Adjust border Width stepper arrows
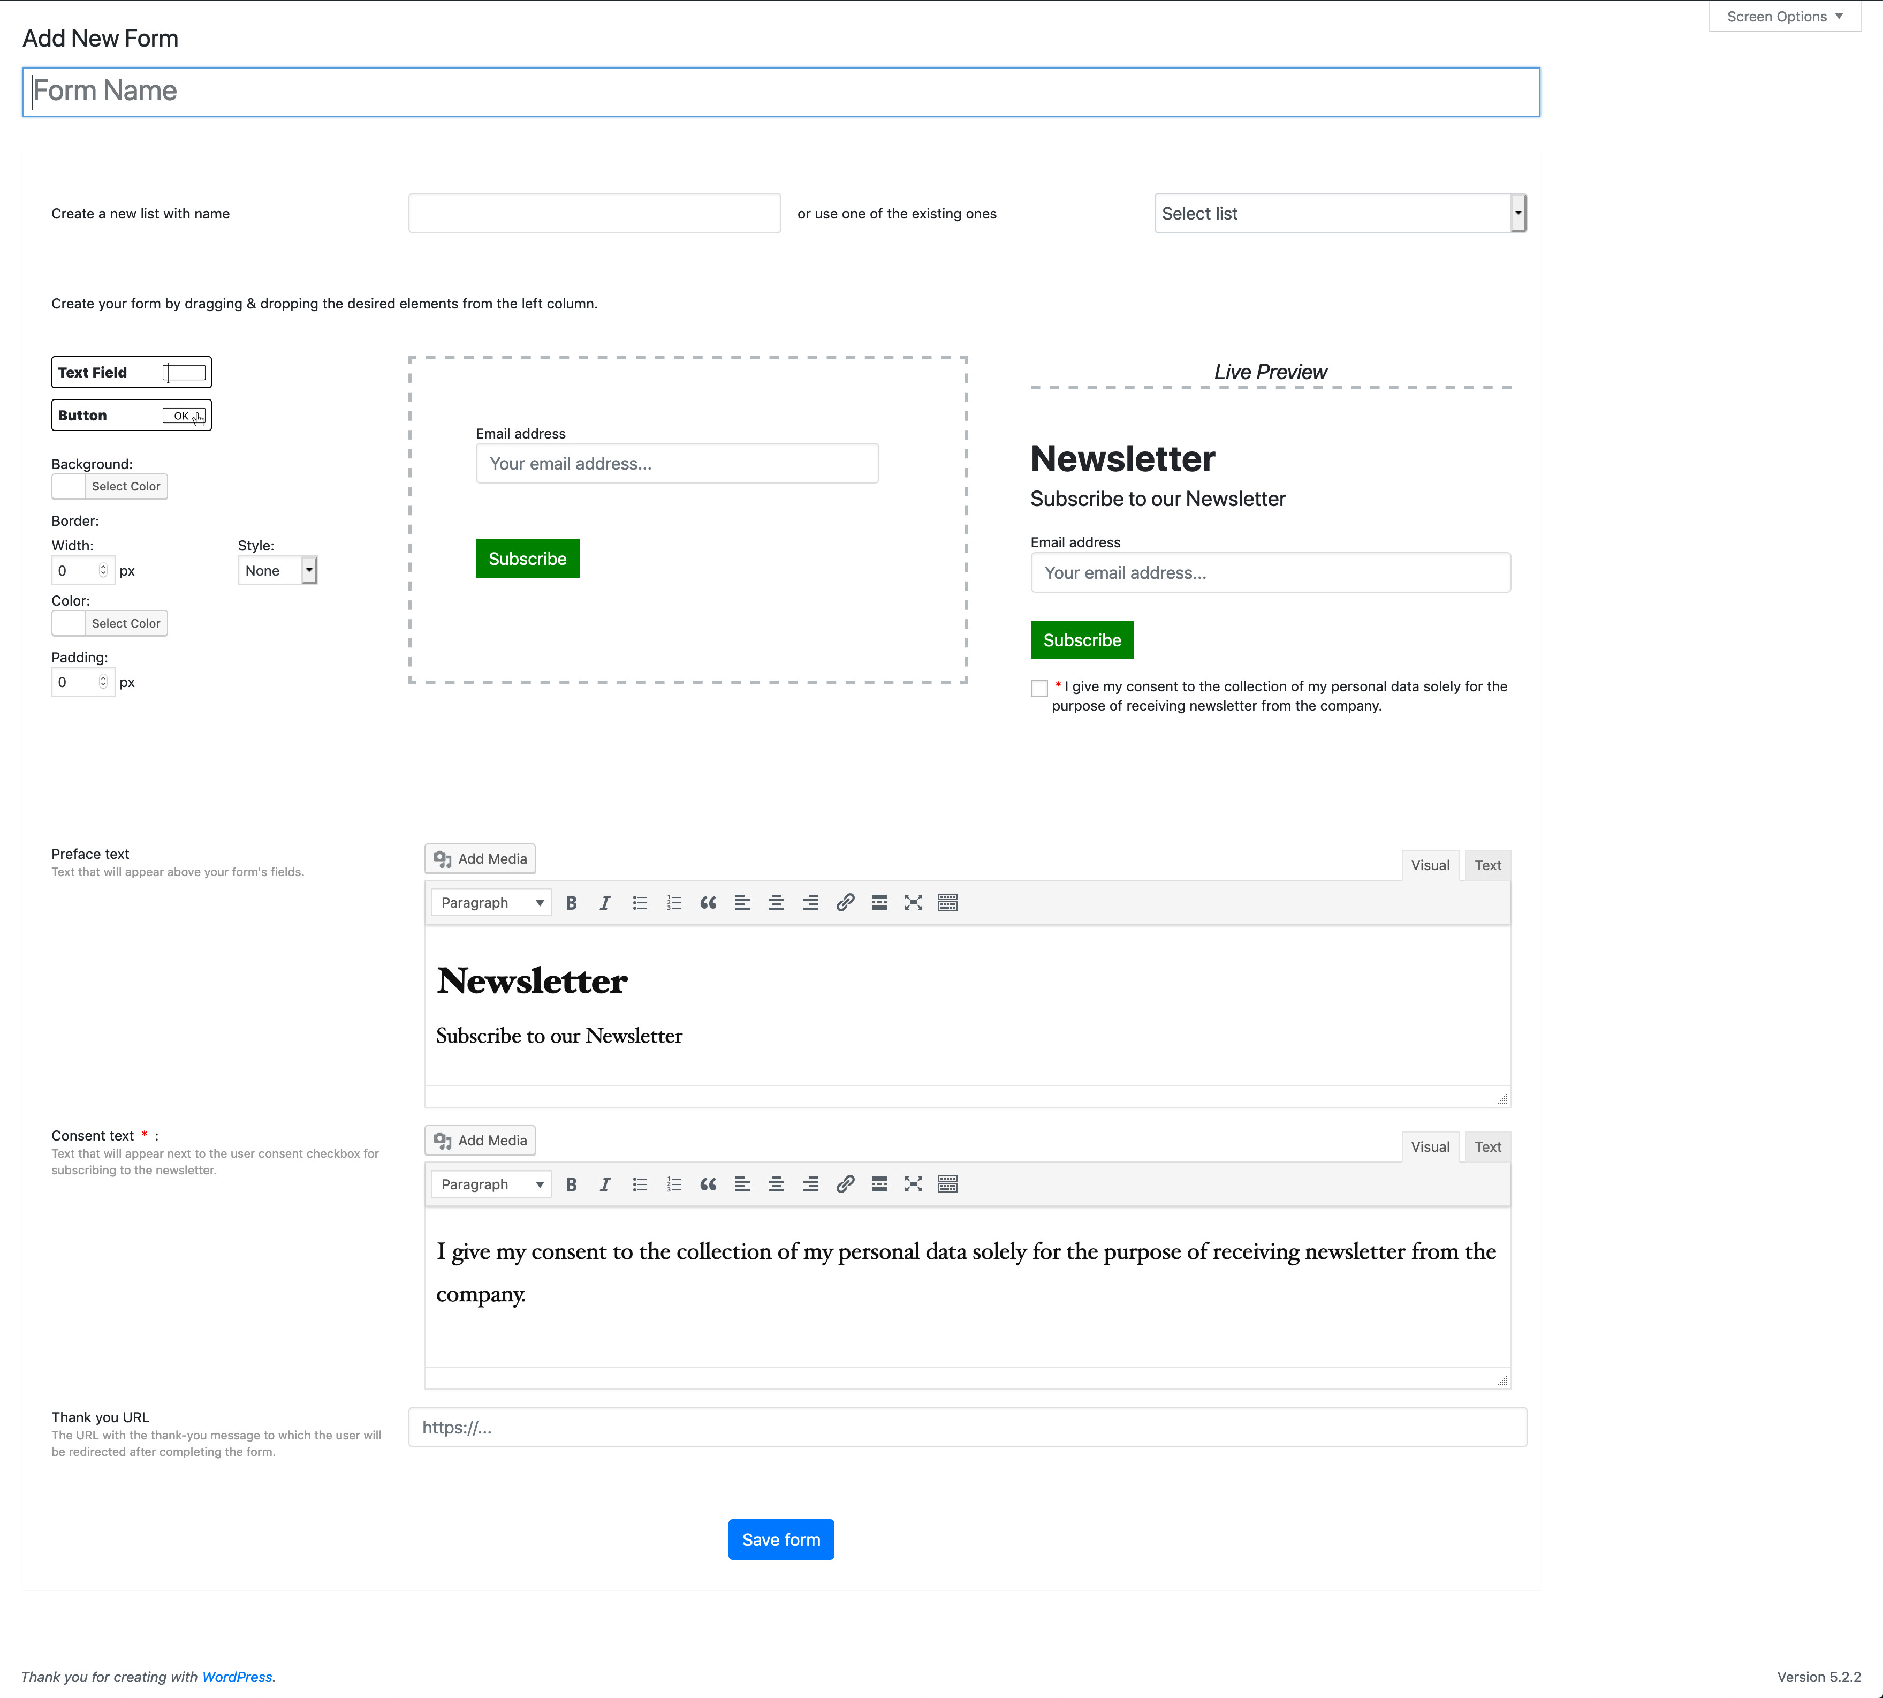 tap(103, 570)
